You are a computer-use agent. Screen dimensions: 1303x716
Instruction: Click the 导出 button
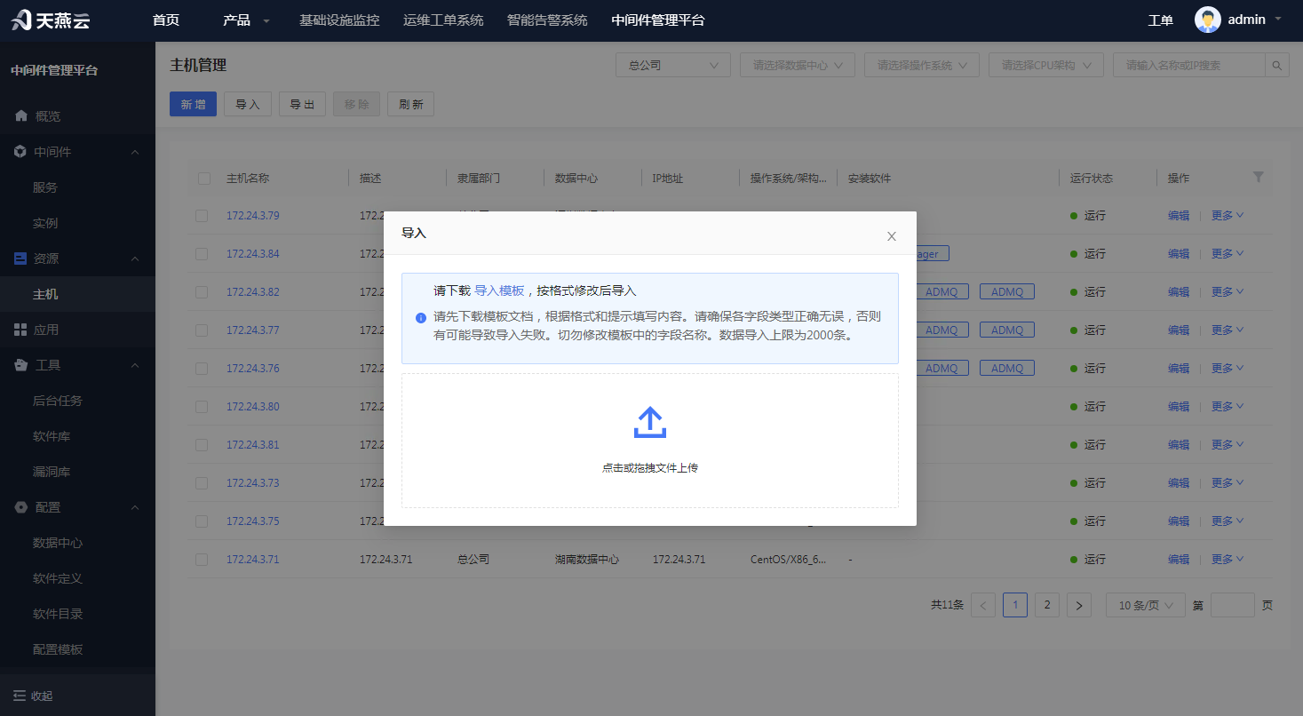(x=303, y=104)
